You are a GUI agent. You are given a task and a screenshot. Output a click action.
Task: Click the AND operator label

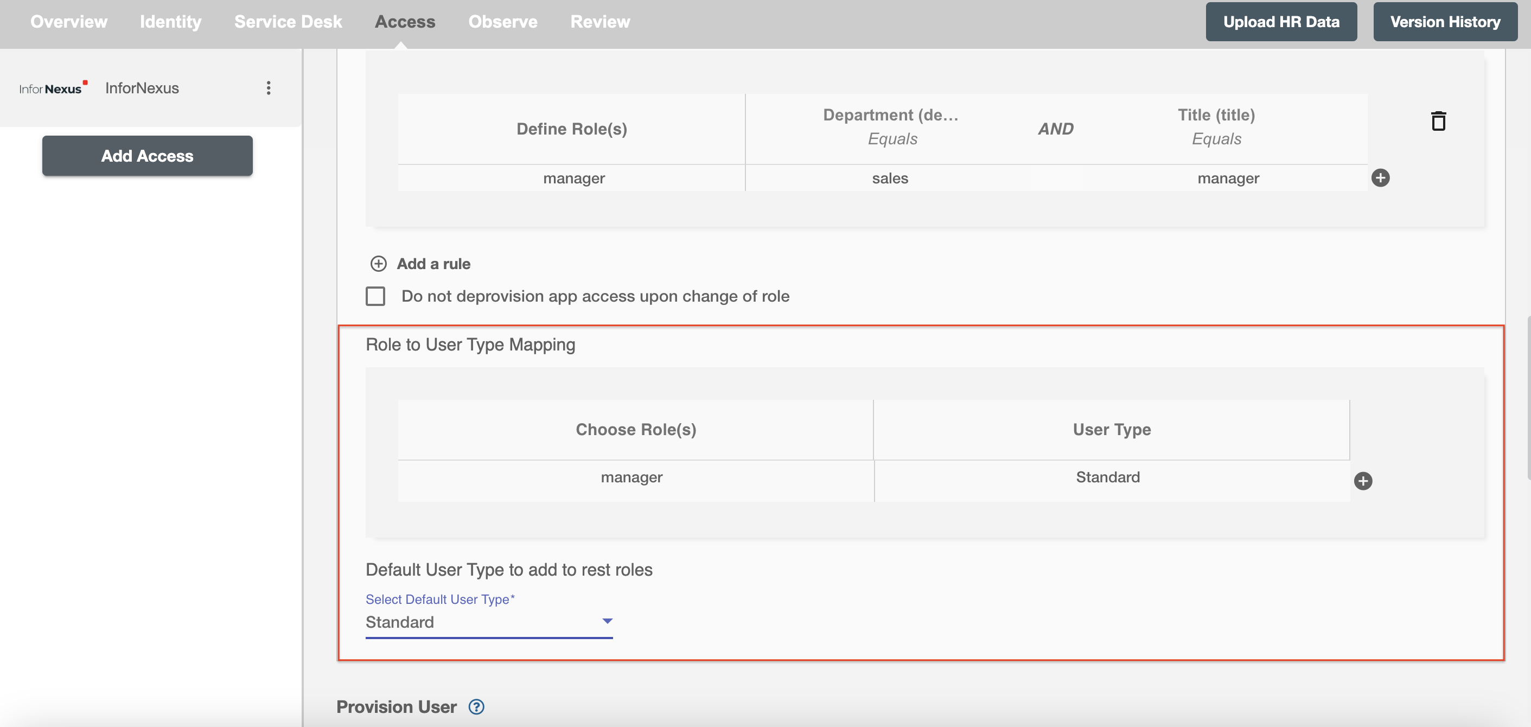pyautogui.click(x=1056, y=129)
